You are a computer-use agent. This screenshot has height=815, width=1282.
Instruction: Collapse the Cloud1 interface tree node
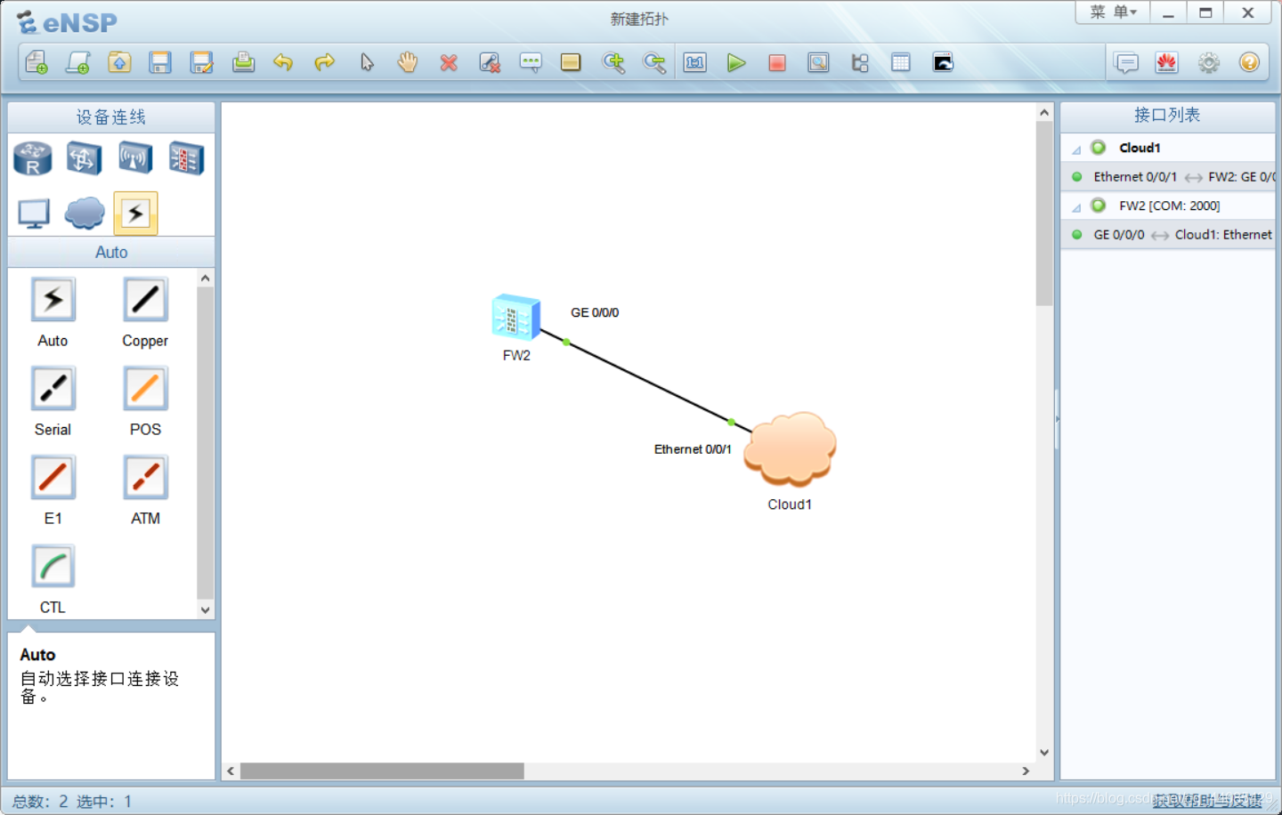coord(1076,149)
